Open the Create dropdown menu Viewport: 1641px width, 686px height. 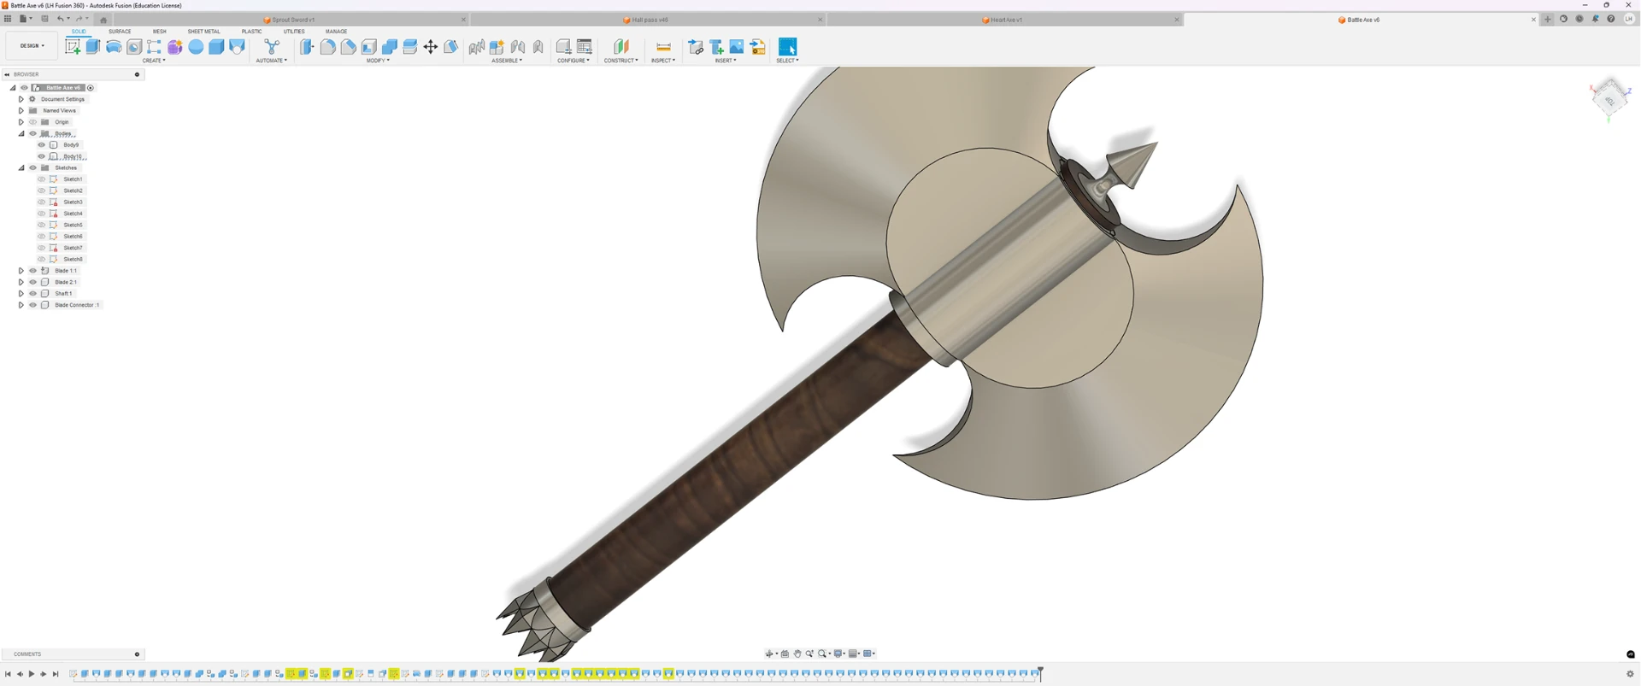coord(154,61)
